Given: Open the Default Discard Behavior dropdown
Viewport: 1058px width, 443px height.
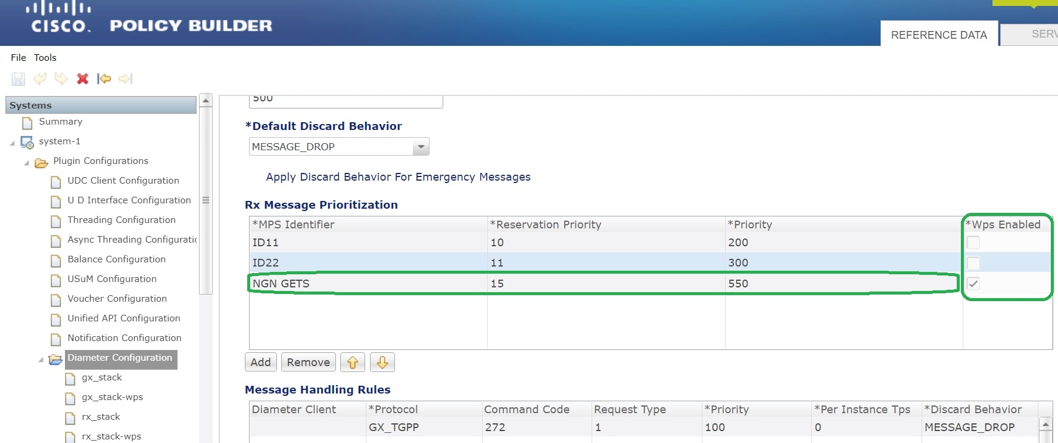Looking at the screenshot, I should (421, 147).
